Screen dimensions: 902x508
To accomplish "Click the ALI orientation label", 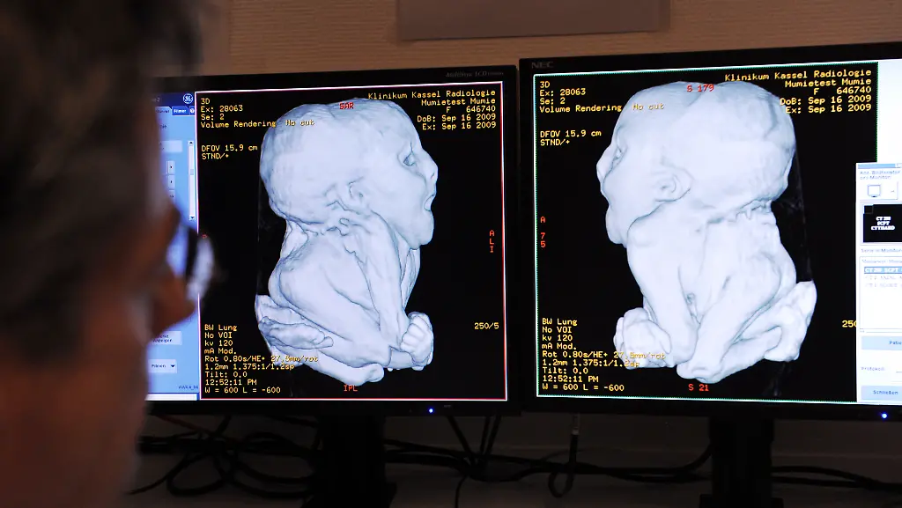I will click(492, 241).
